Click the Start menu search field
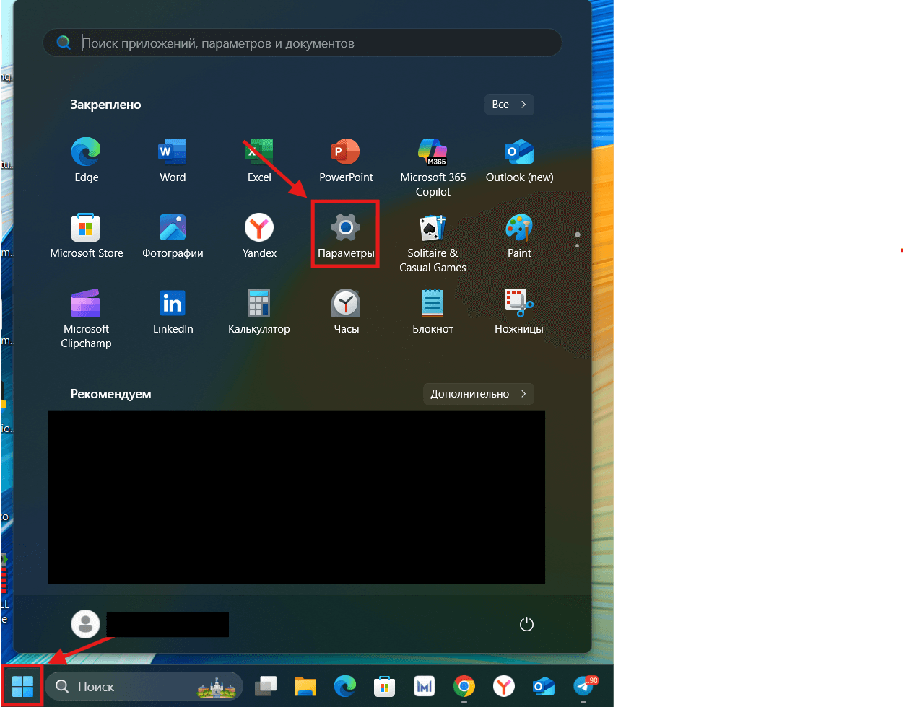 tap(303, 43)
